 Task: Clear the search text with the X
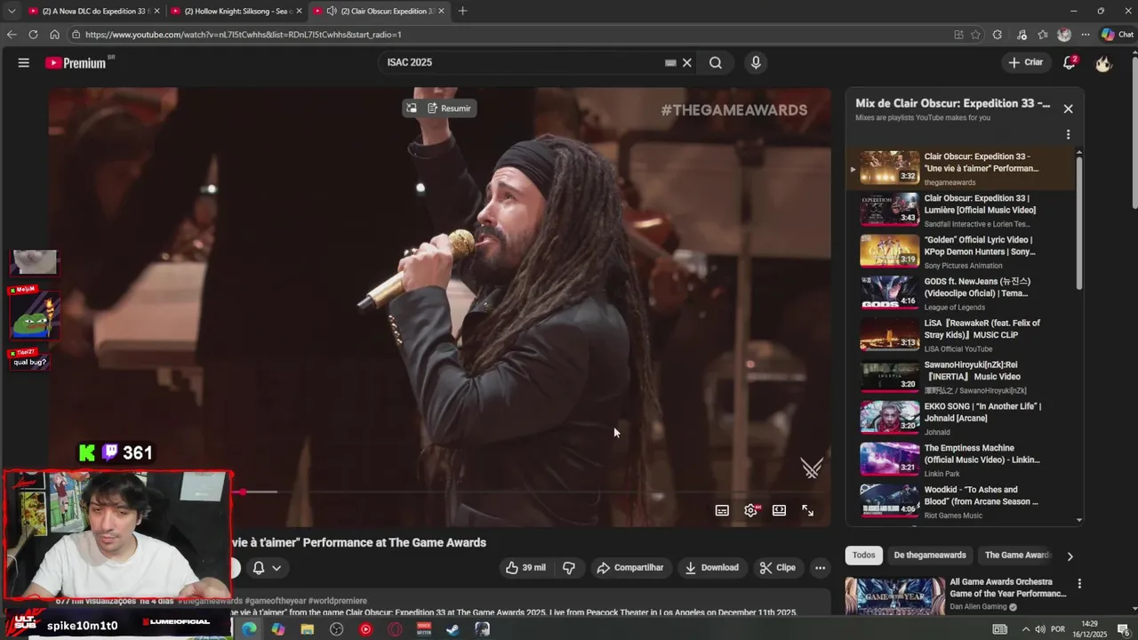coord(686,62)
